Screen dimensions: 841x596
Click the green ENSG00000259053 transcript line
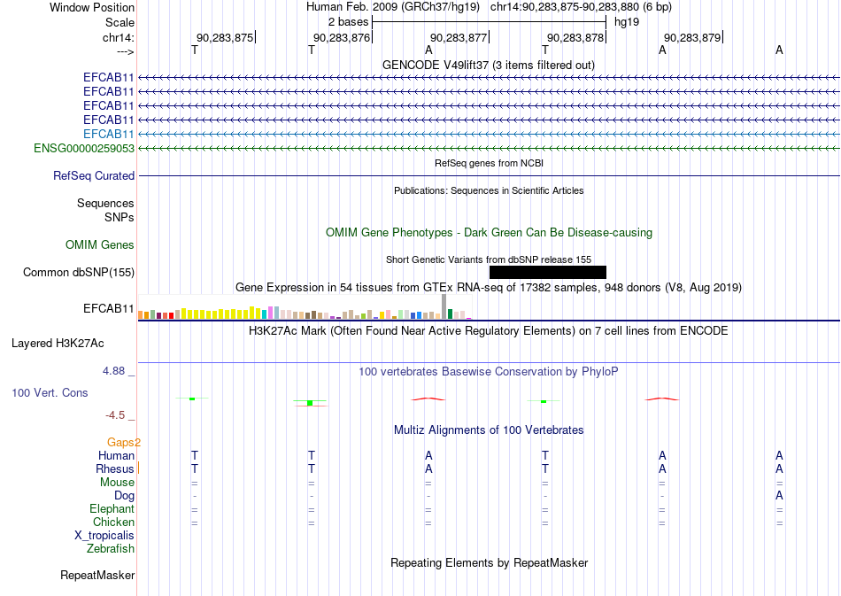pyautogui.click(x=489, y=148)
